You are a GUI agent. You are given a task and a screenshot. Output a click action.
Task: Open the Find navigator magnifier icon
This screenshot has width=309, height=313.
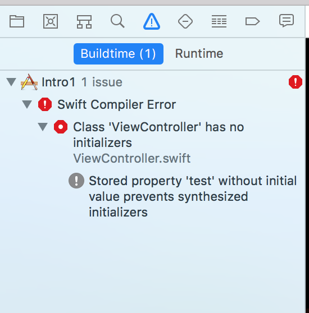pos(118,21)
